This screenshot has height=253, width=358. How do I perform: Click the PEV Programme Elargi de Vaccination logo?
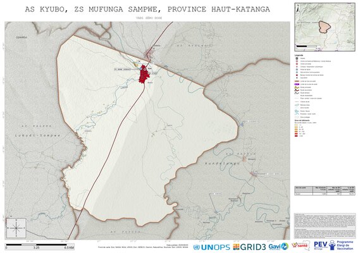(x=333, y=245)
